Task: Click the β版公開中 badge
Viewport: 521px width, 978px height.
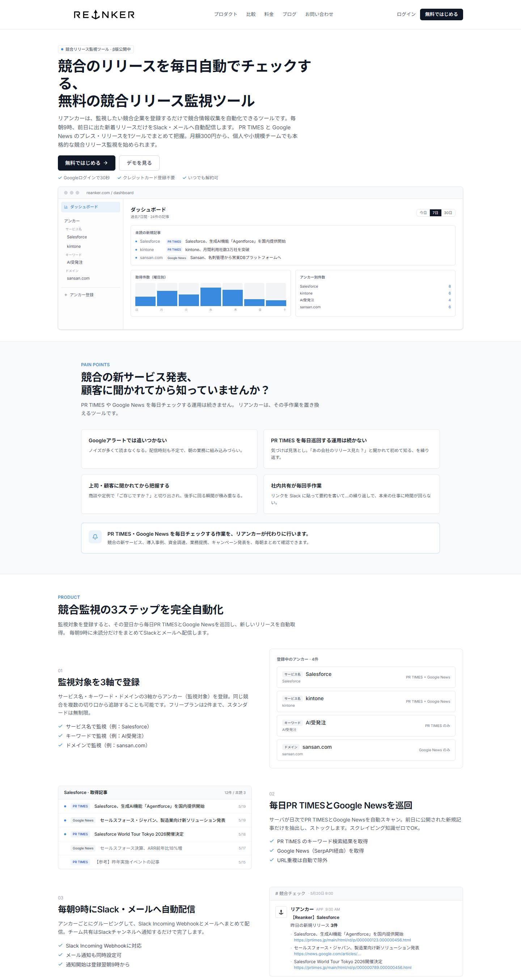Action: [96, 49]
